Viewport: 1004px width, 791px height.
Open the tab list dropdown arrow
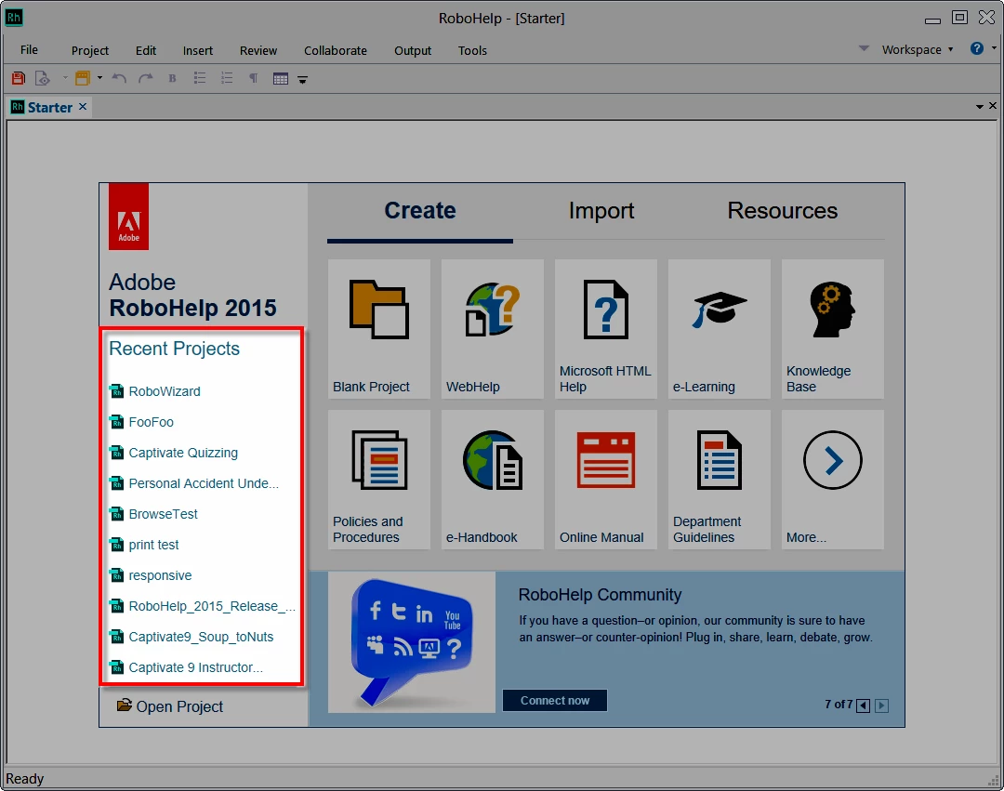[980, 106]
